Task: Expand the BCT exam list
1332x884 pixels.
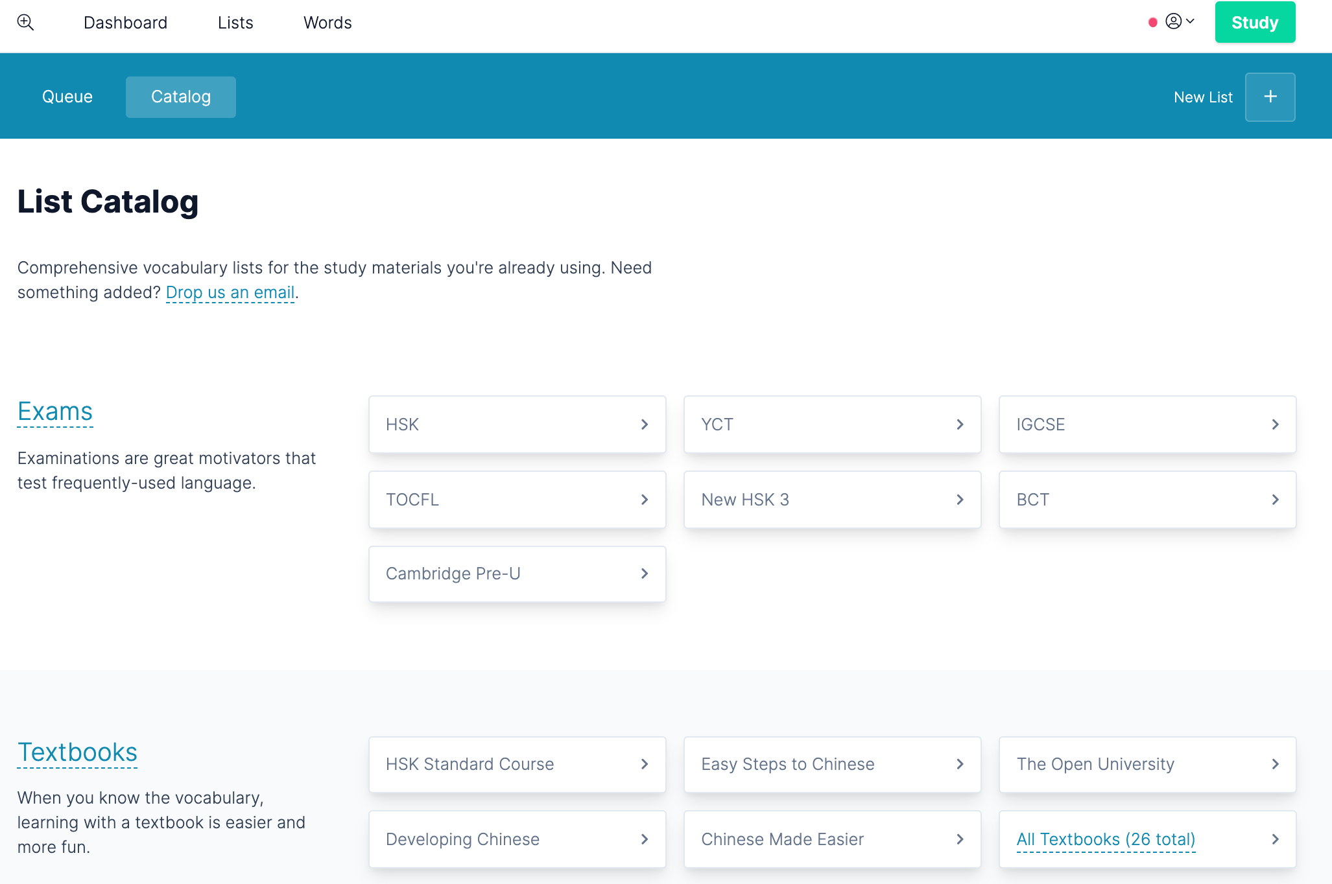Action: [1147, 499]
